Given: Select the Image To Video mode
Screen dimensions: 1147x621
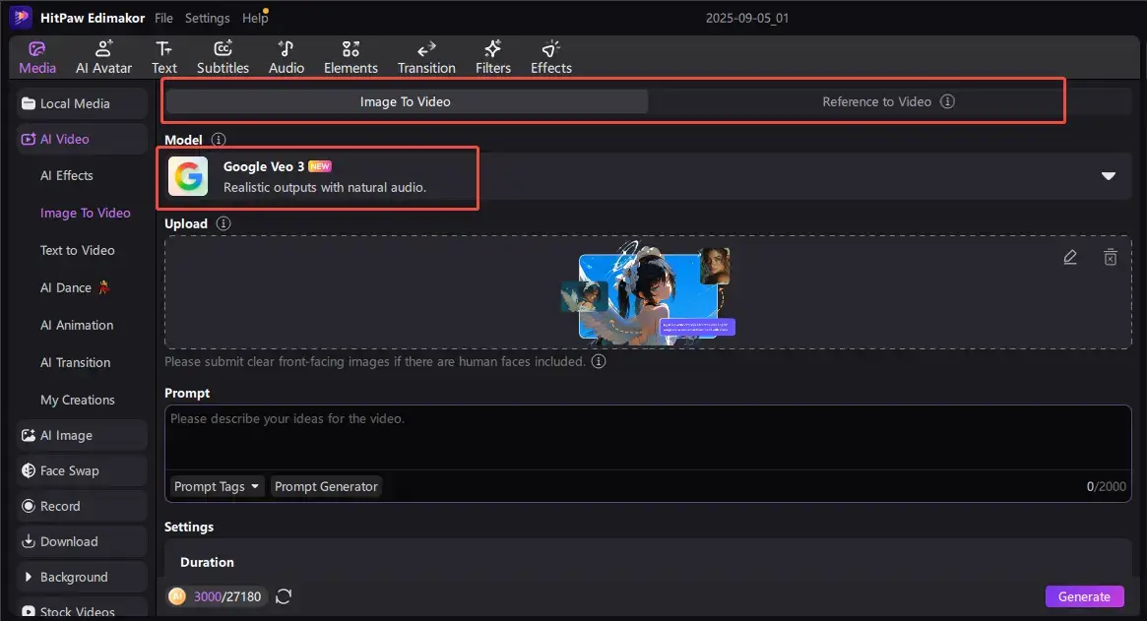Looking at the screenshot, I should (406, 101).
